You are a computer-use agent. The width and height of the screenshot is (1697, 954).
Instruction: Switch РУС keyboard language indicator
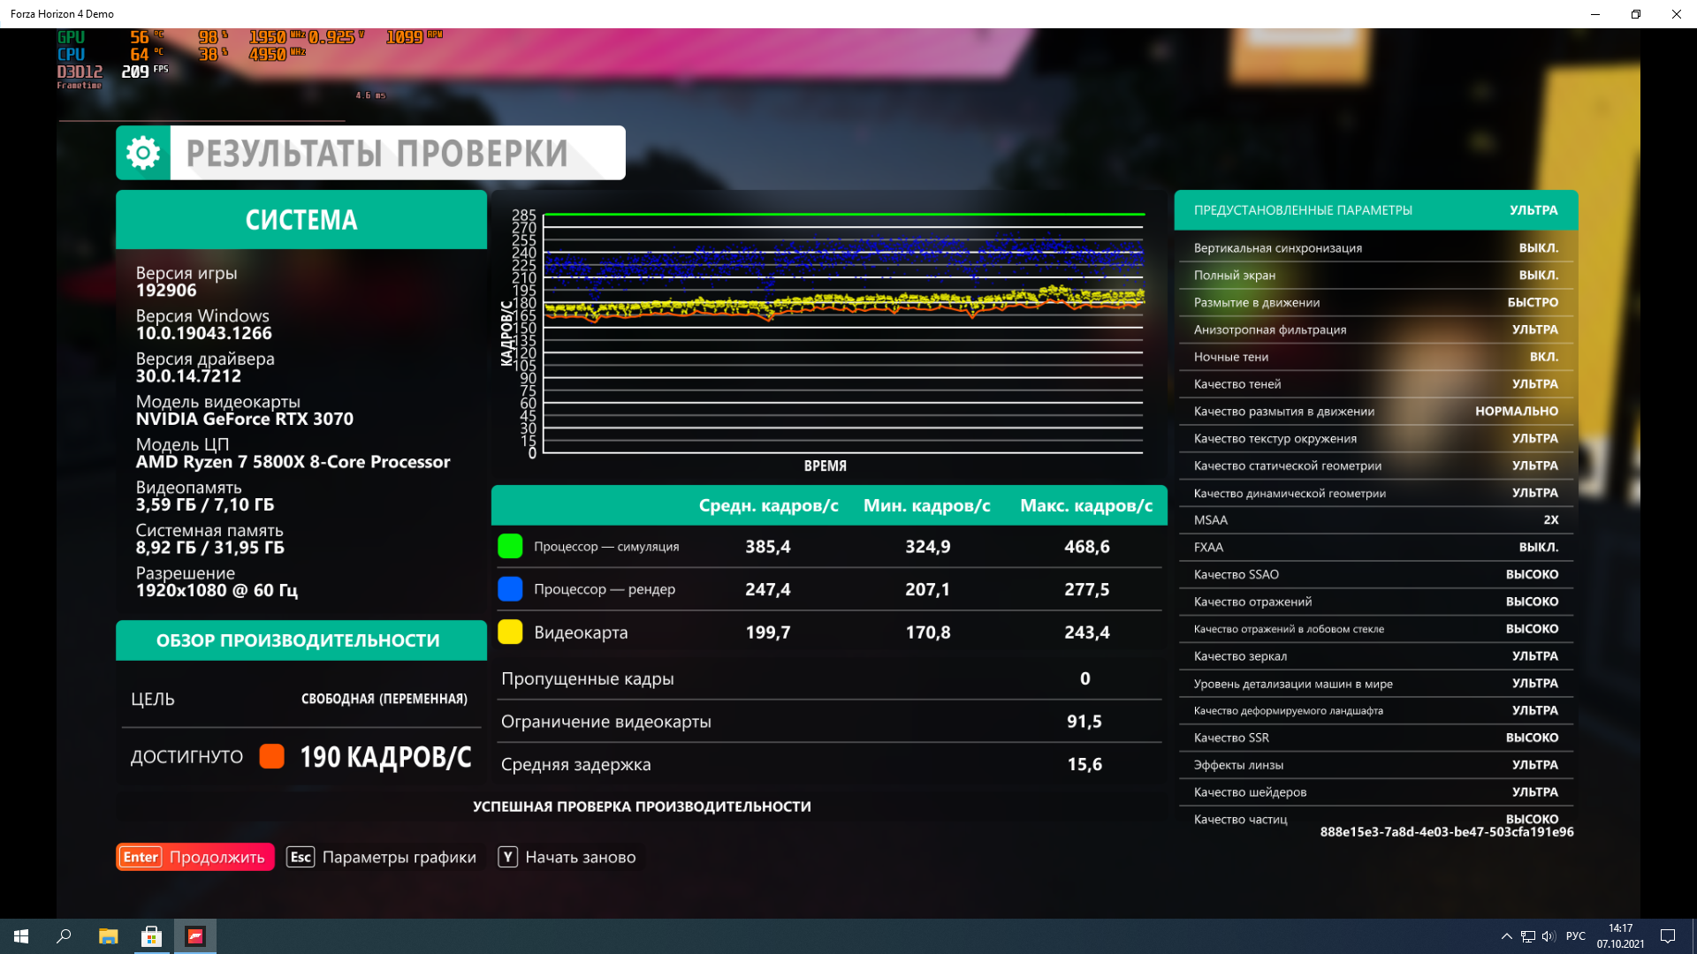pyautogui.click(x=1575, y=936)
